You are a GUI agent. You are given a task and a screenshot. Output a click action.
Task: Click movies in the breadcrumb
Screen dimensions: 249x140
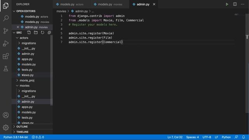point(61,11)
